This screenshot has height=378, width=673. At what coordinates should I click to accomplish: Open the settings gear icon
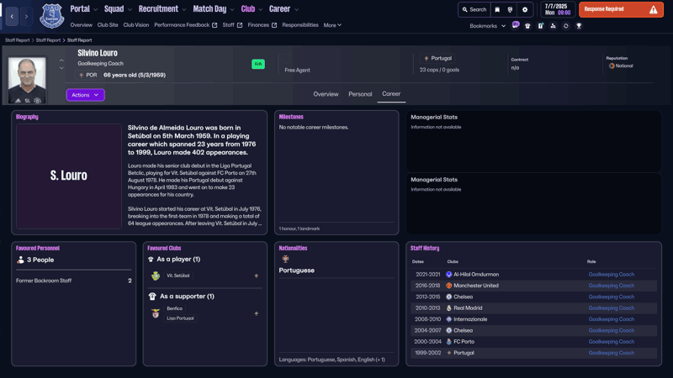click(524, 9)
